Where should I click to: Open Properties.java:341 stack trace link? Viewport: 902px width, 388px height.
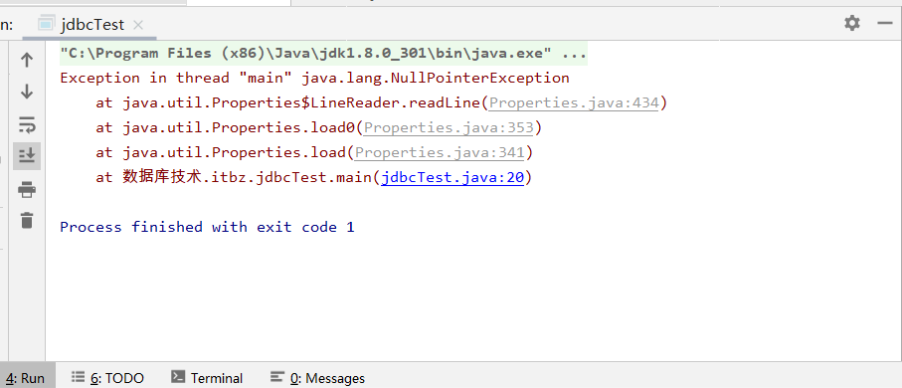point(440,152)
